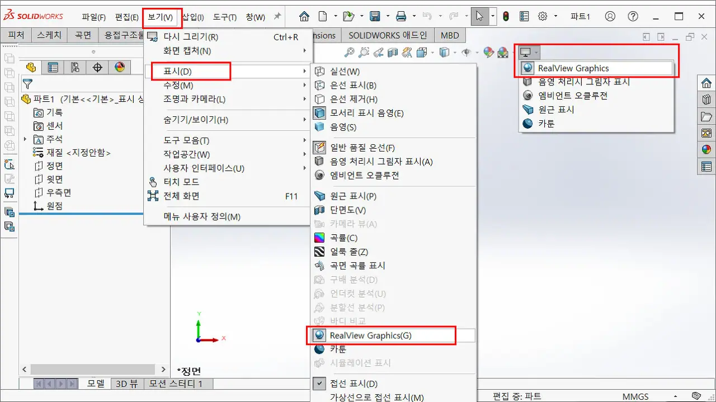
Task: Save the part with the floppy disk icon
Action: pos(375,16)
